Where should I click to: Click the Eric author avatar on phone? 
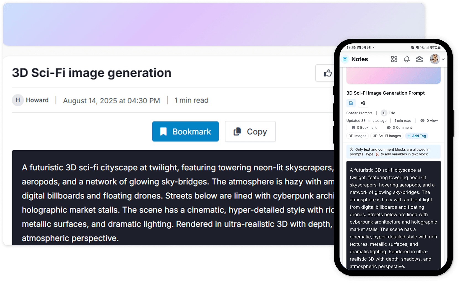point(384,113)
